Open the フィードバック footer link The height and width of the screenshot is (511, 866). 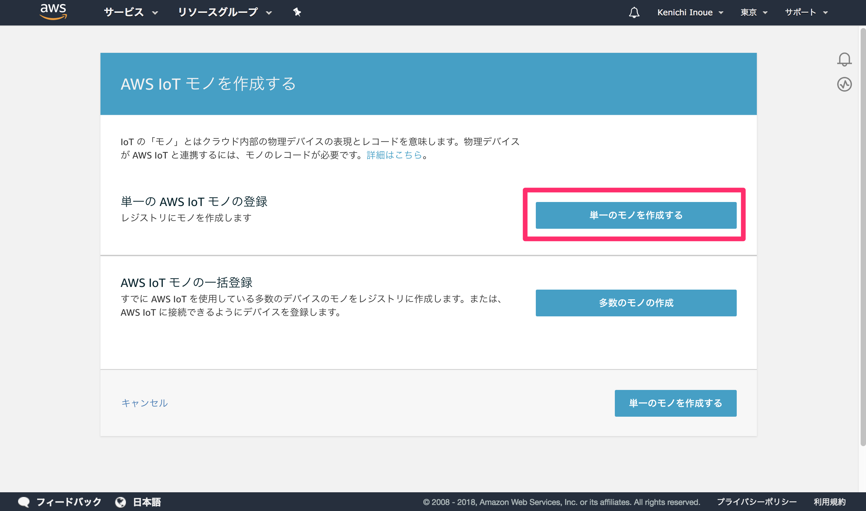point(69,502)
